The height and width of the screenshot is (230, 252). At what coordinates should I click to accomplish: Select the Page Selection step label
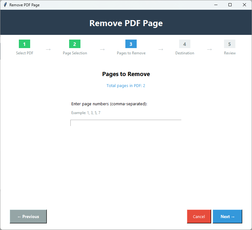pyautogui.click(x=74, y=53)
